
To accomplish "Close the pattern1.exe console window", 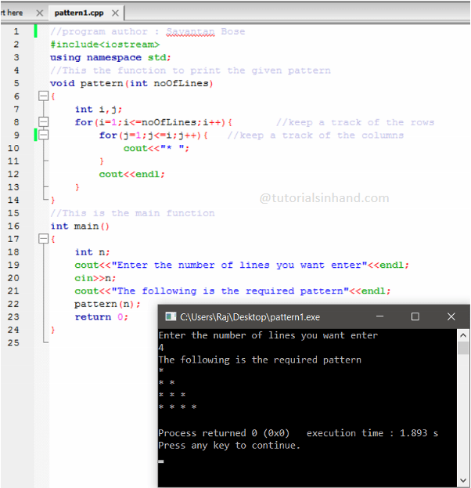I will [451, 316].
